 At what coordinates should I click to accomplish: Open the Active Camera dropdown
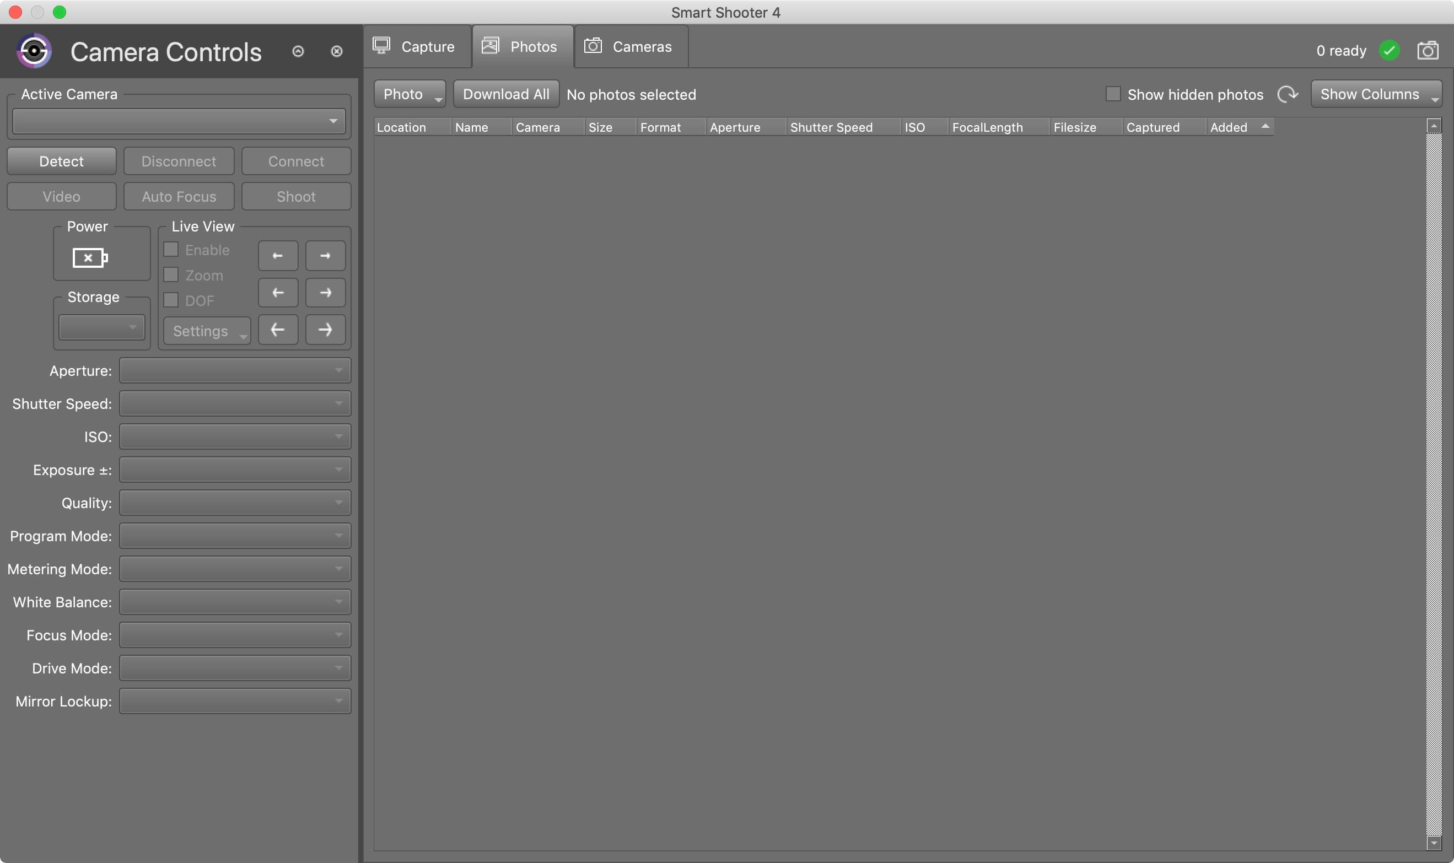click(179, 121)
